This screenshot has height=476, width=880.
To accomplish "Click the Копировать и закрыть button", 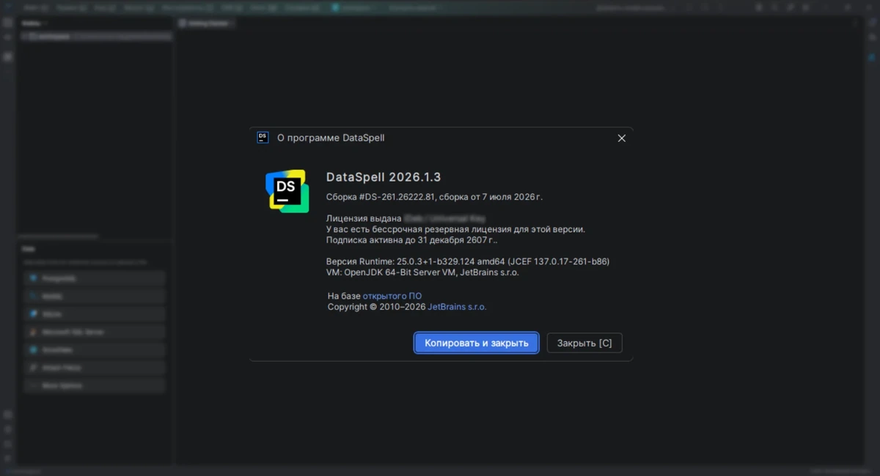I will tap(477, 343).
